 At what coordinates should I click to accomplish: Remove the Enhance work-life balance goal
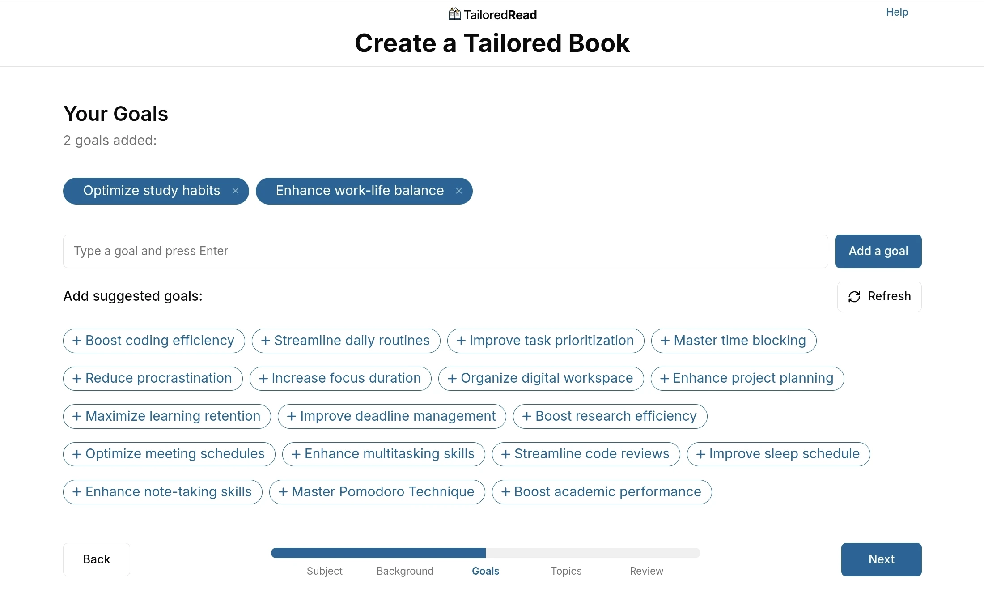(459, 191)
